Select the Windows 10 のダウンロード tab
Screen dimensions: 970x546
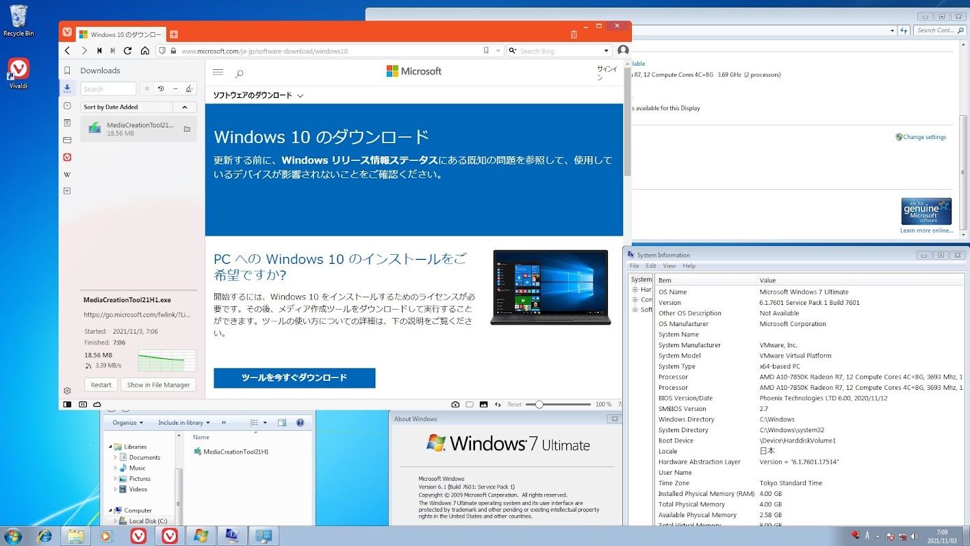pyautogui.click(x=120, y=34)
